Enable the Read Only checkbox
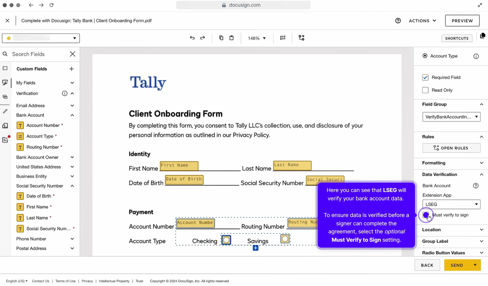Viewport: 488px width, 286px height. (x=425, y=90)
